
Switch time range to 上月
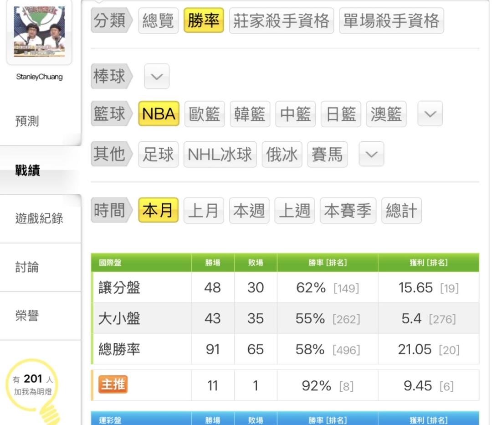click(x=204, y=211)
